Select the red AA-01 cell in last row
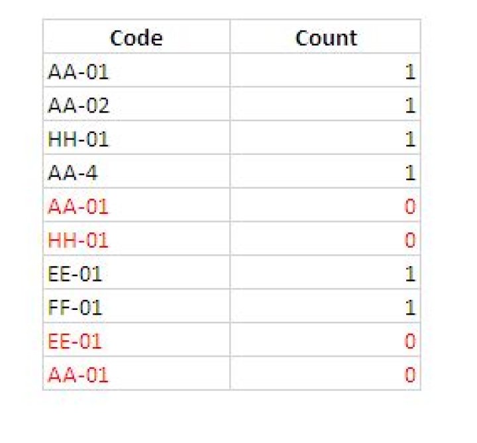 click(x=136, y=373)
